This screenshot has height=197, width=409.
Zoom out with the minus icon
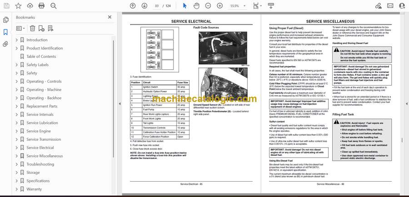[208, 6]
